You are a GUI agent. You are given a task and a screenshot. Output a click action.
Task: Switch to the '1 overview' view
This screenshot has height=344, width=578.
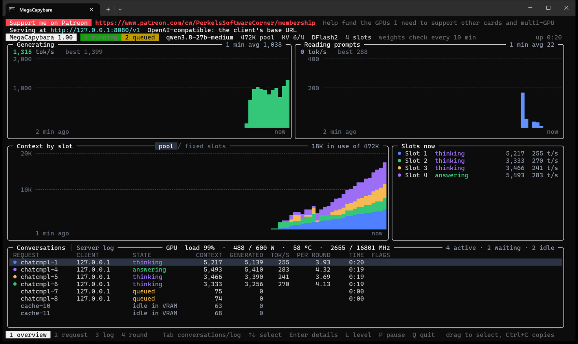[28, 335]
